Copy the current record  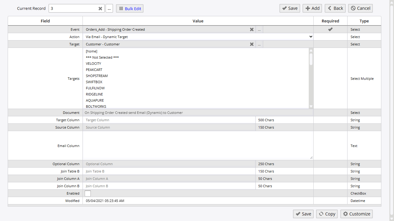pos(327,214)
